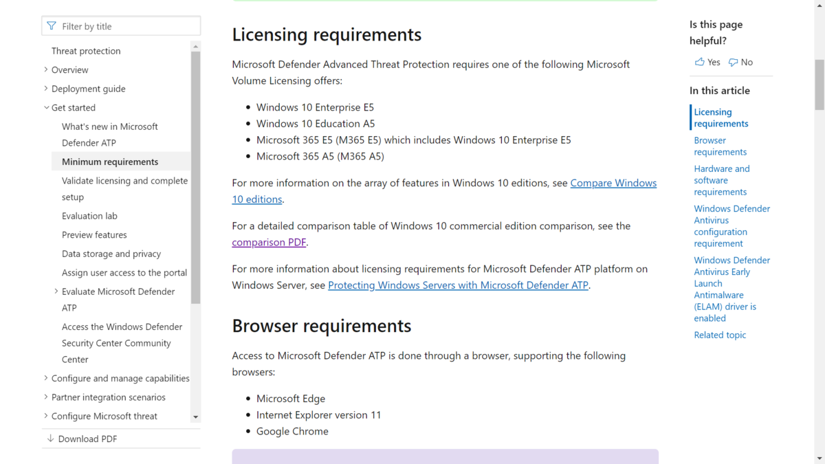Click the Windows 10 Enterprise E5 bullet
Viewport: 825px width, 464px height.
(315, 107)
